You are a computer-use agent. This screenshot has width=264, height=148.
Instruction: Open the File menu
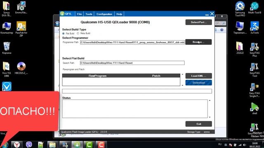click(x=80, y=14)
